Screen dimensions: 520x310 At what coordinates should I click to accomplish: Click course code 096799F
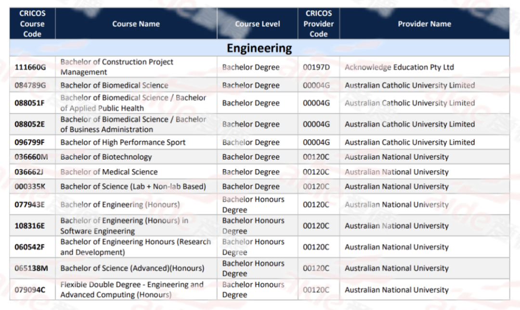29,142
